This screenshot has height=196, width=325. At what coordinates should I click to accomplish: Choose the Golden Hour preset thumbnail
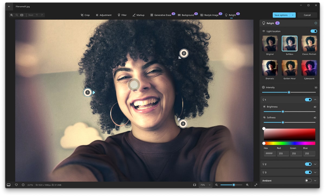[x=290, y=68]
